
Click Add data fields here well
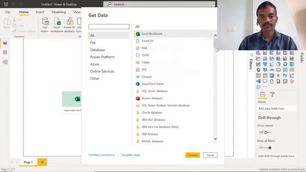tap(276, 108)
